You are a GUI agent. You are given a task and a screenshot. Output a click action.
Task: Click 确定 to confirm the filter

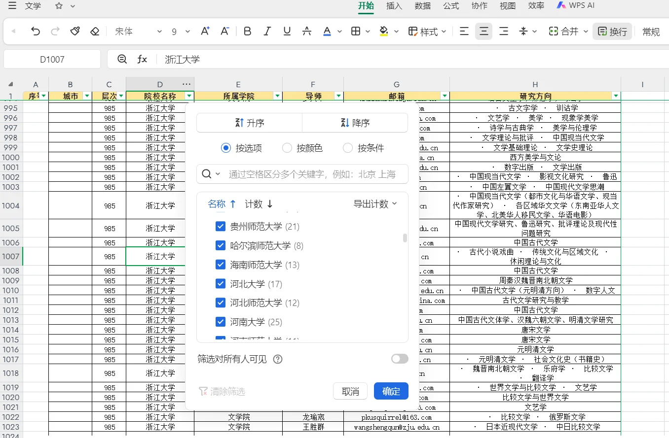click(391, 391)
